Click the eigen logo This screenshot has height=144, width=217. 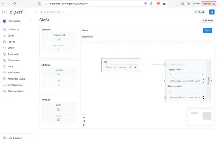16,12
